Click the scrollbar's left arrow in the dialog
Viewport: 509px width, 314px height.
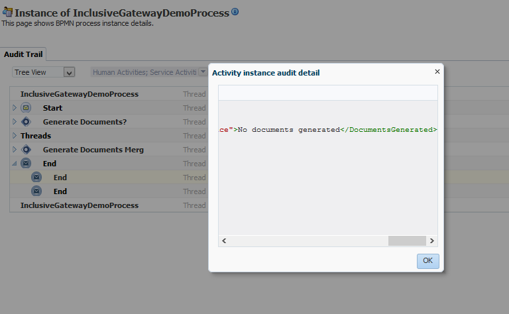click(x=223, y=241)
